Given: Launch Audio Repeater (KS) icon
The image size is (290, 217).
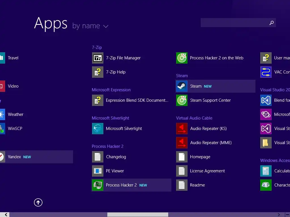Looking at the screenshot, I should tap(182, 129).
